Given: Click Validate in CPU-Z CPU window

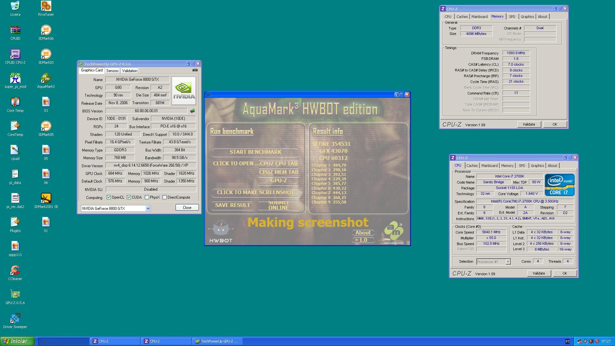Looking at the screenshot, I should 539,273.
